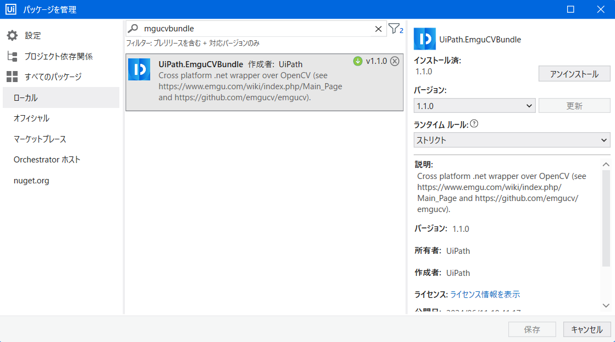Click the search magnifier icon
The height and width of the screenshot is (342, 615).
tap(133, 28)
